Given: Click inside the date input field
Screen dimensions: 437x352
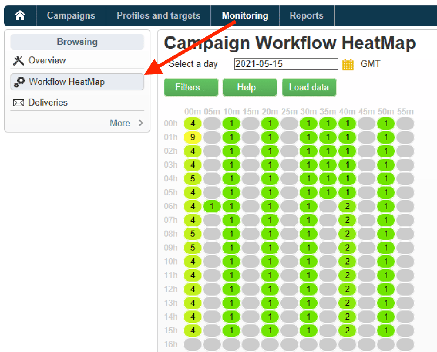Looking at the screenshot, I should click(x=286, y=64).
